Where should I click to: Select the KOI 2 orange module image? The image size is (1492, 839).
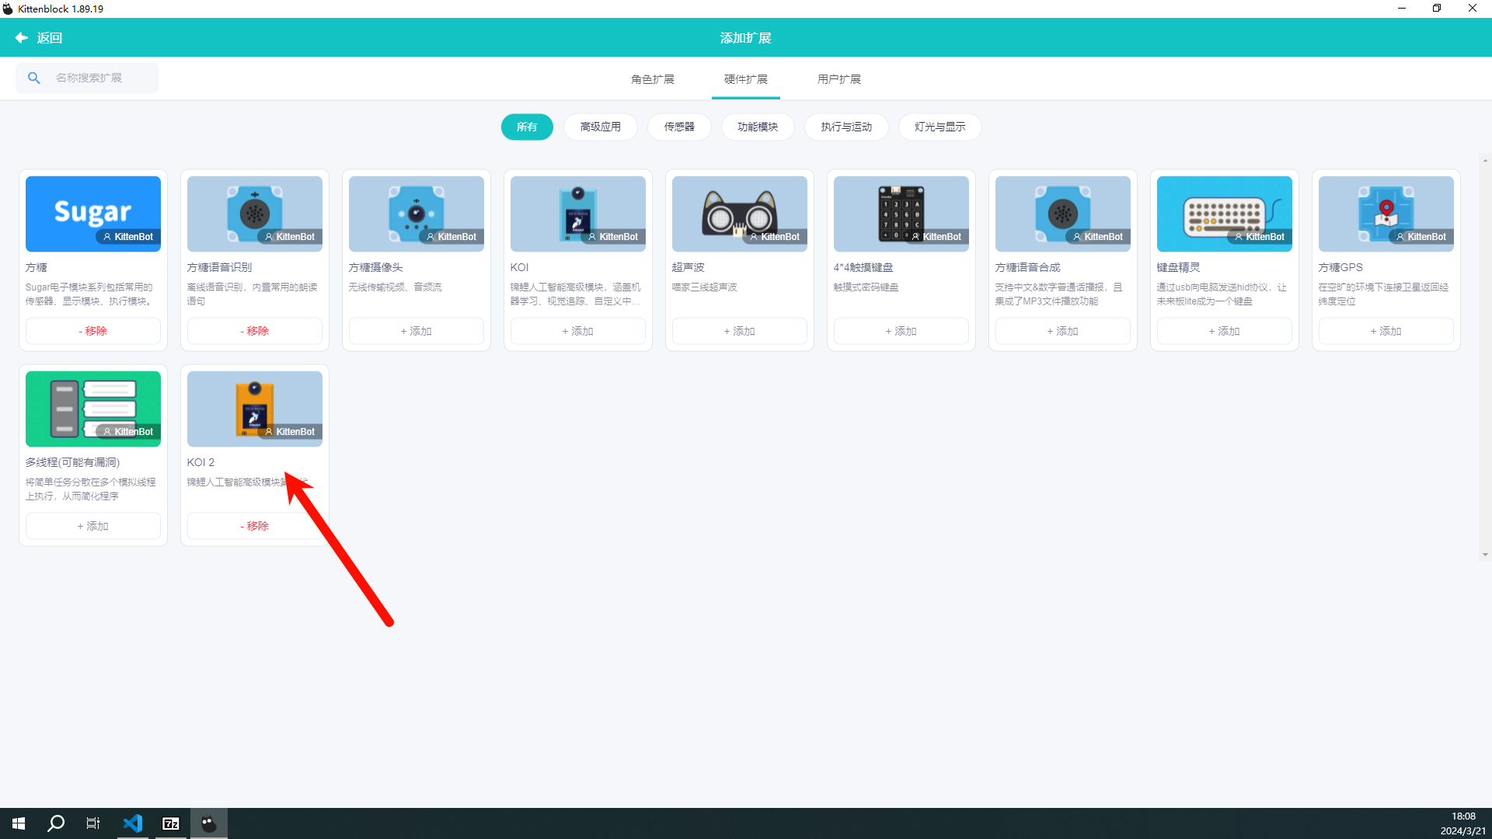(255, 409)
